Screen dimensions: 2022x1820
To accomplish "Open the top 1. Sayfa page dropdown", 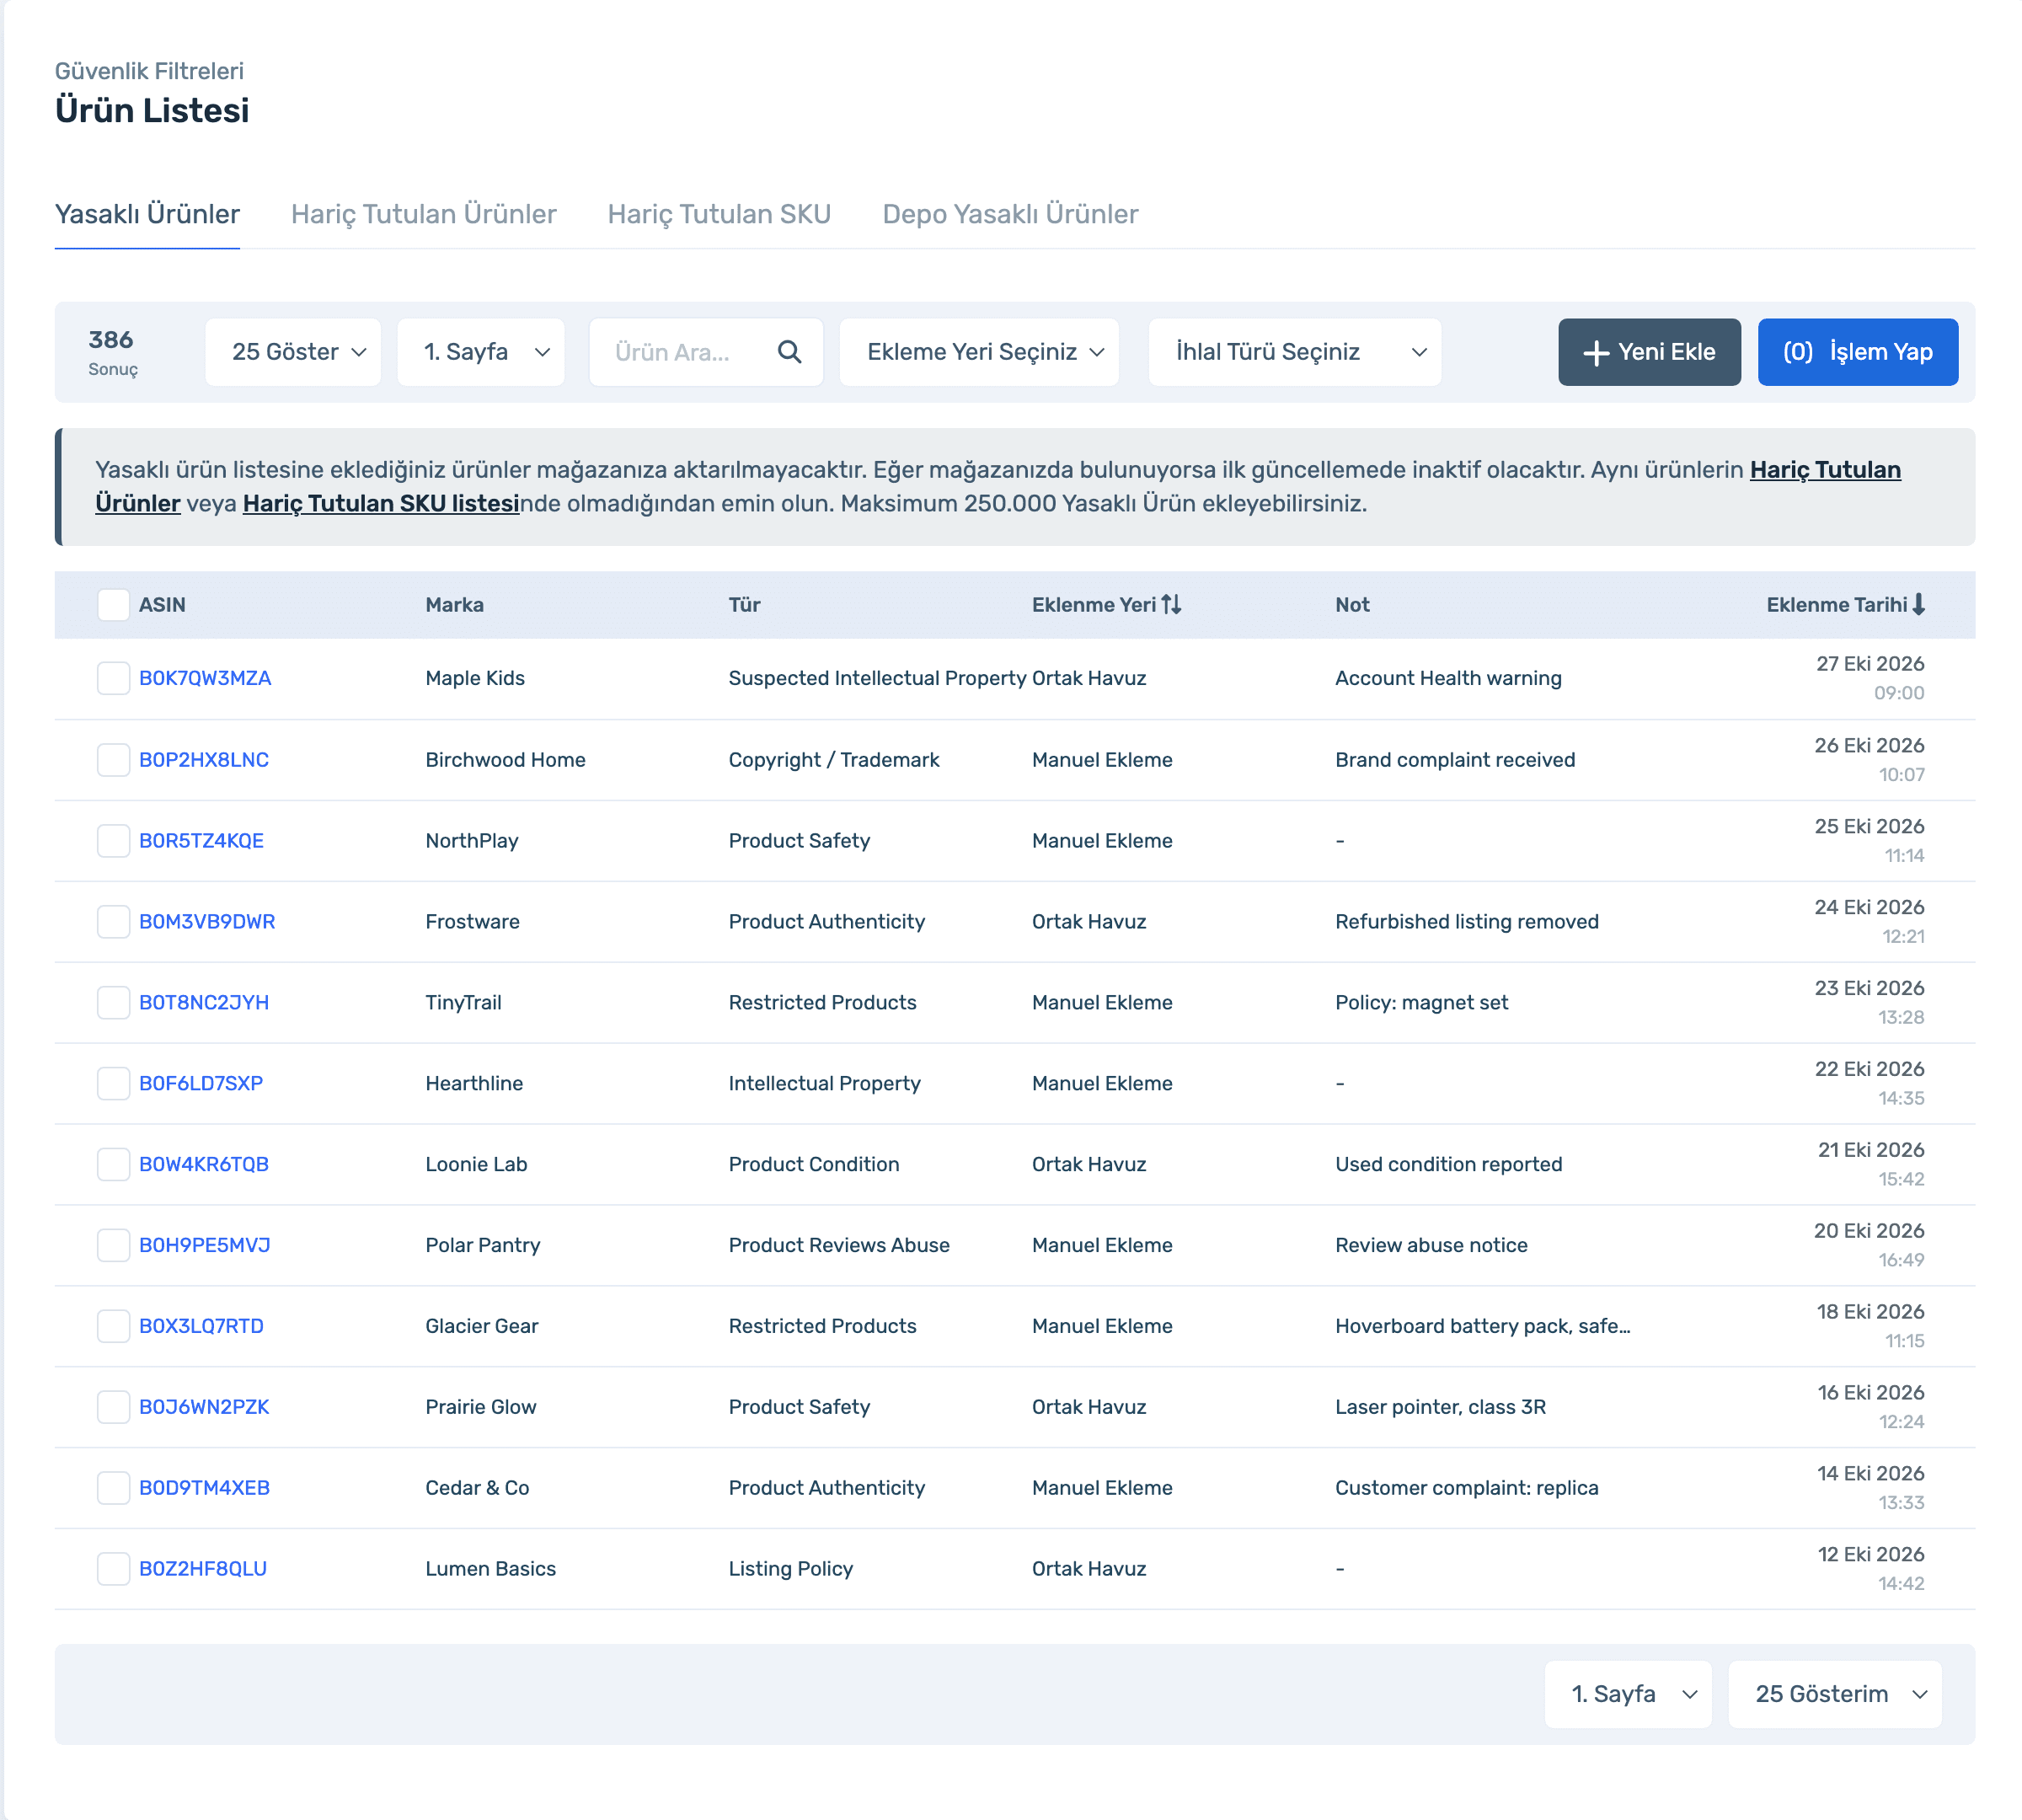I will coord(481,352).
